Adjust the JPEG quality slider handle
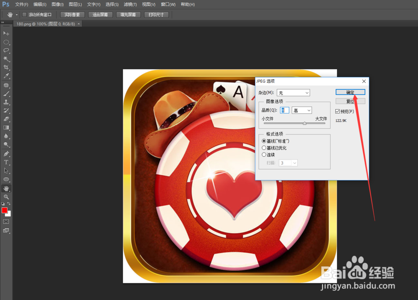Viewport: 418px width, 300px height. pos(304,123)
